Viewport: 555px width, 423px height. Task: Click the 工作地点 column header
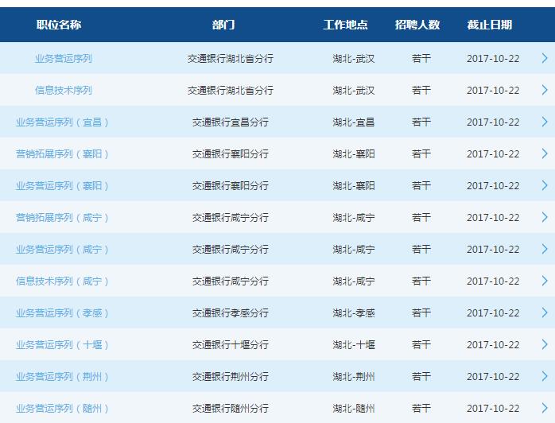(x=345, y=25)
